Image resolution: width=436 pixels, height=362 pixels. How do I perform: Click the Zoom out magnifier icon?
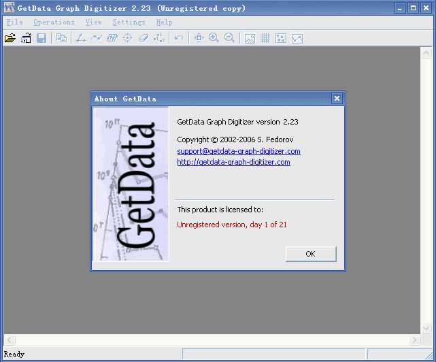(229, 38)
